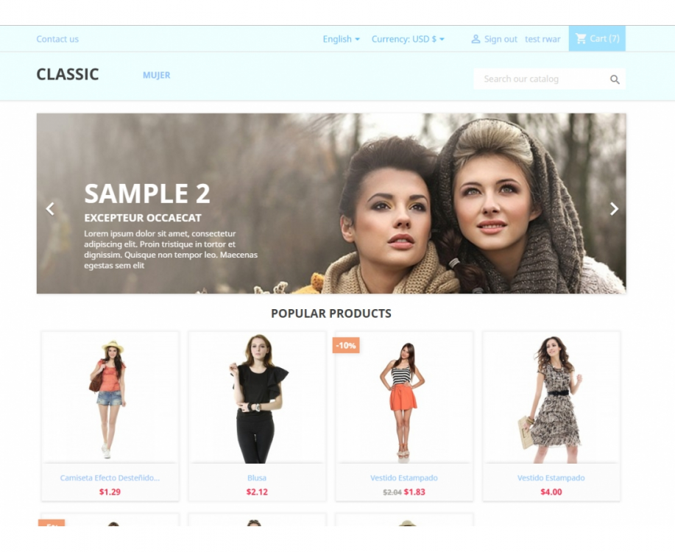Open the Currency USD dropdown

click(408, 39)
